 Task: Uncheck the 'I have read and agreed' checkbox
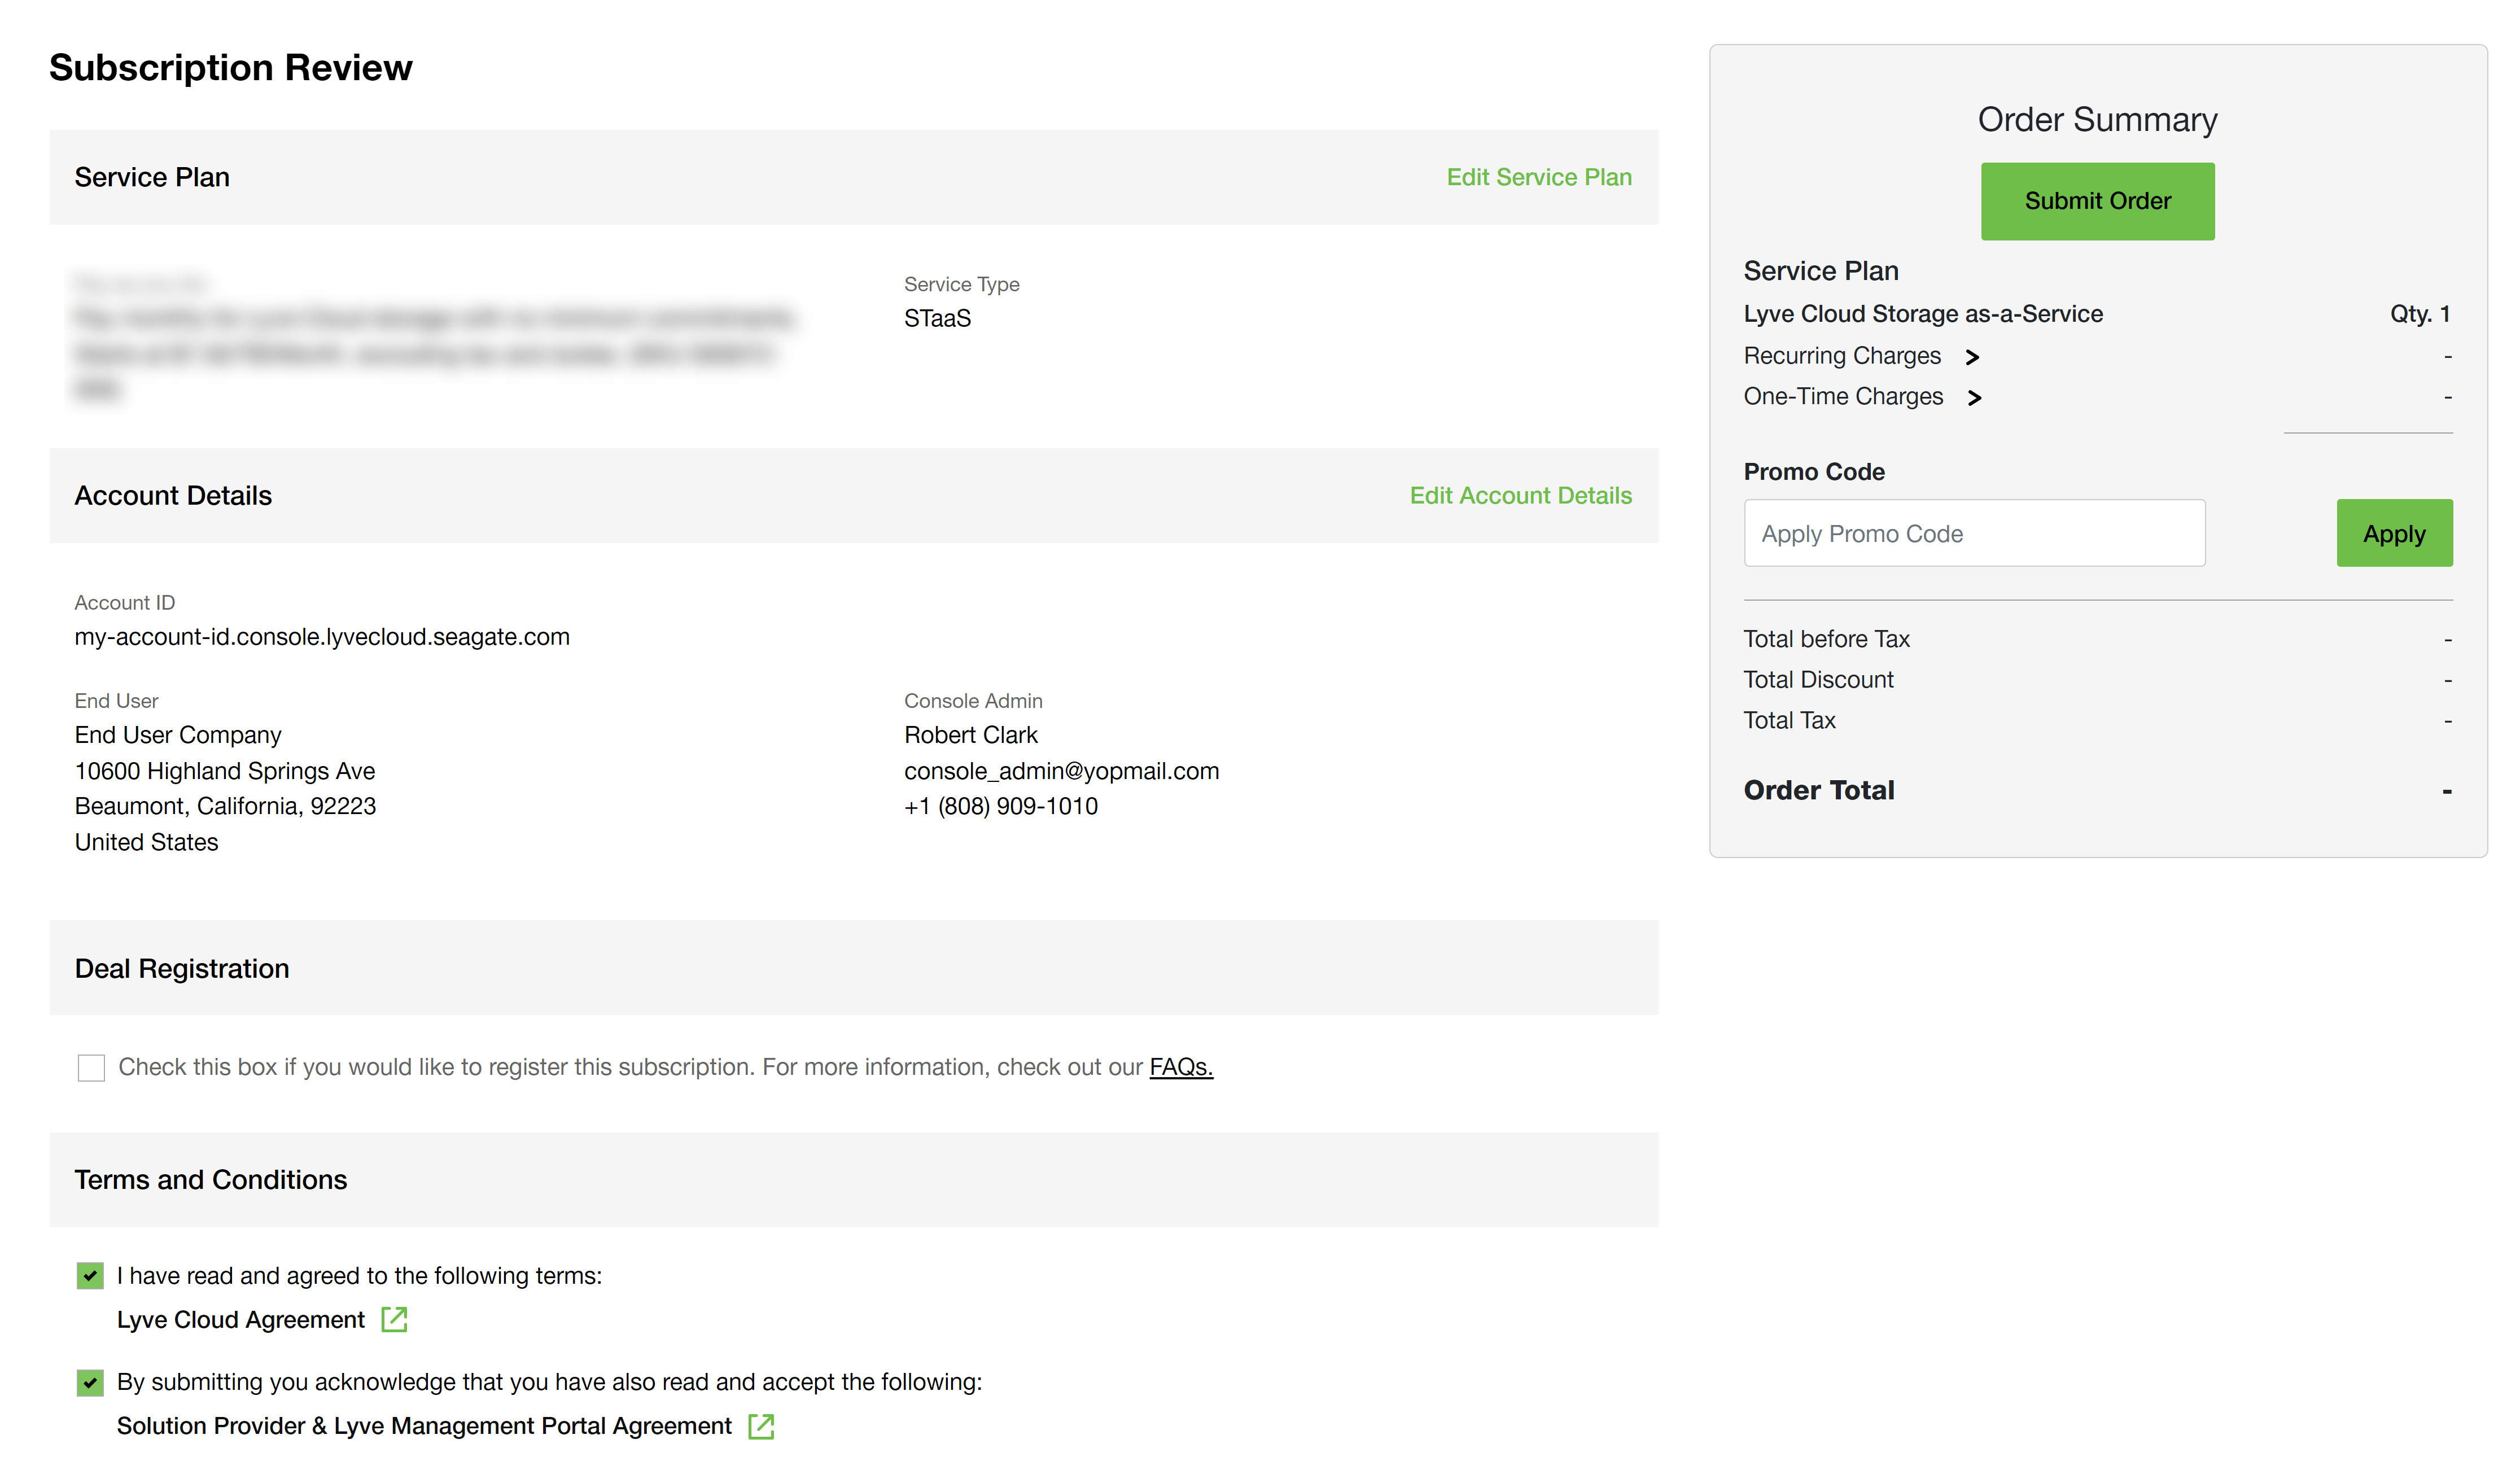(90, 1276)
